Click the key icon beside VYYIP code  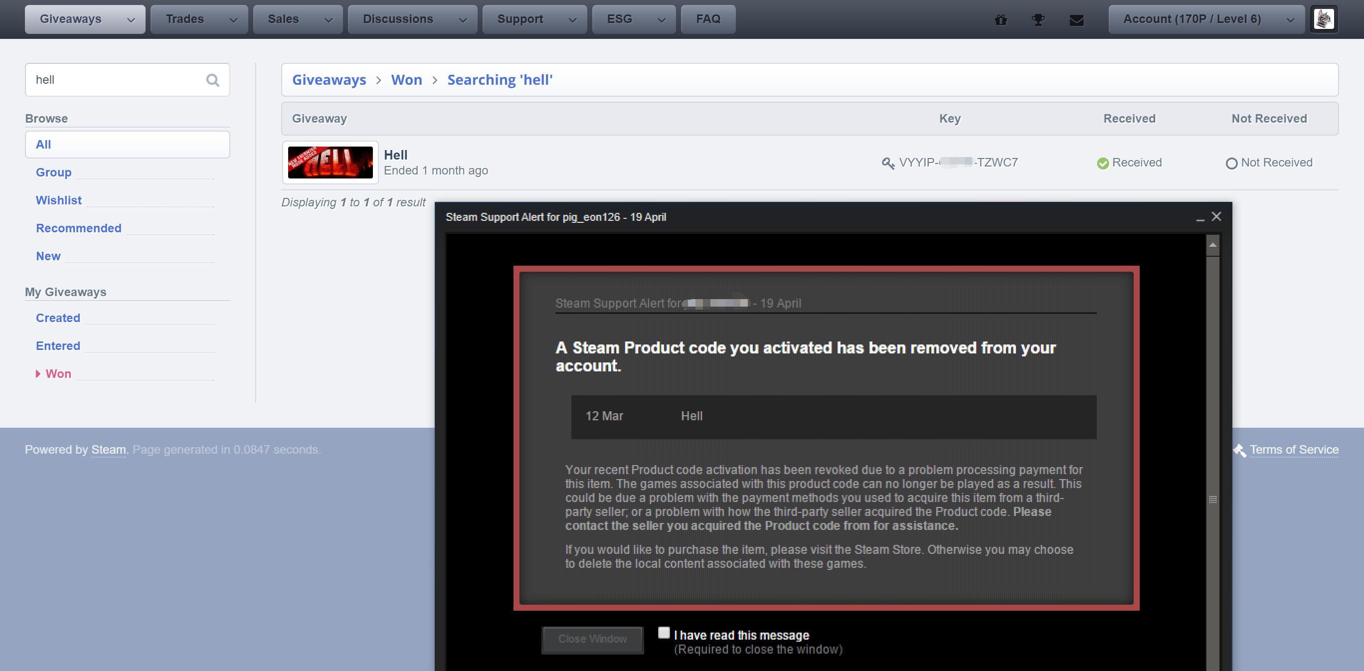pyautogui.click(x=888, y=163)
